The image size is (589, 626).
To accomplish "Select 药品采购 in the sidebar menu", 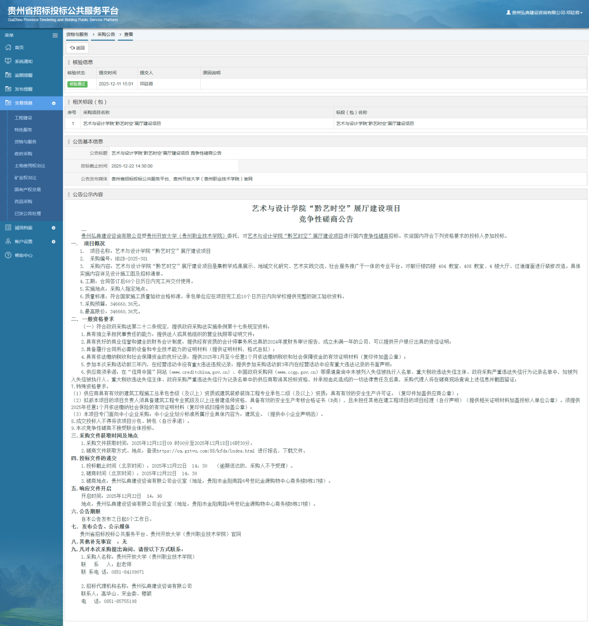I will point(24,201).
